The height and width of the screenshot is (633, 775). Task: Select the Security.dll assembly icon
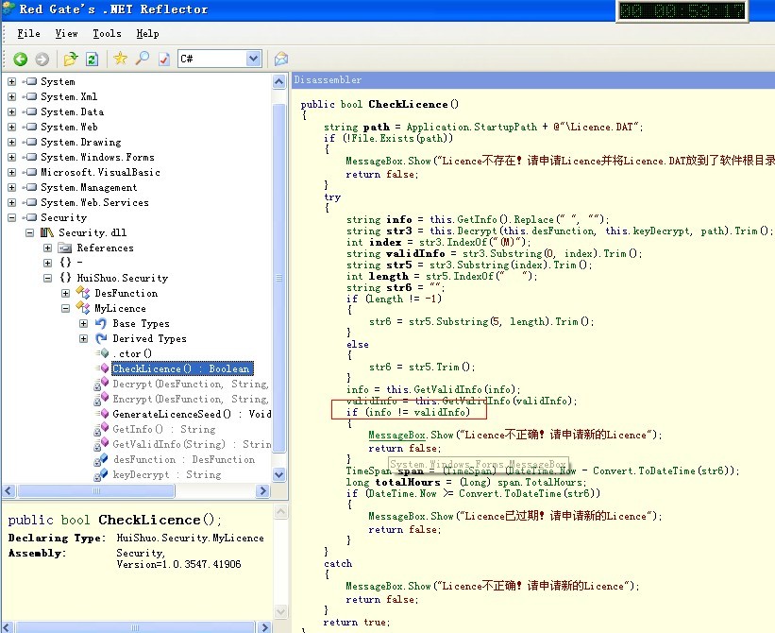47,232
